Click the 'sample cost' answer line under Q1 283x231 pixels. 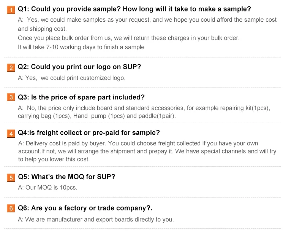pyautogui.click(x=147, y=20)
